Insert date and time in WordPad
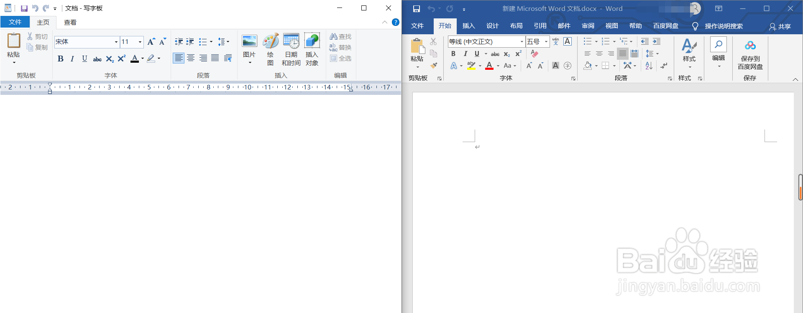 click(291, 49)
